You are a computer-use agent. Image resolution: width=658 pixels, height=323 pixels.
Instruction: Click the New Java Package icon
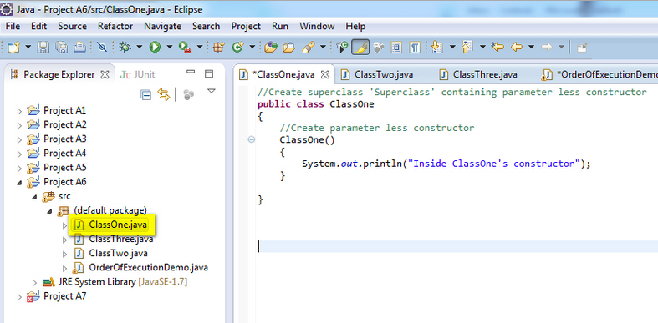tap(218, 48)
